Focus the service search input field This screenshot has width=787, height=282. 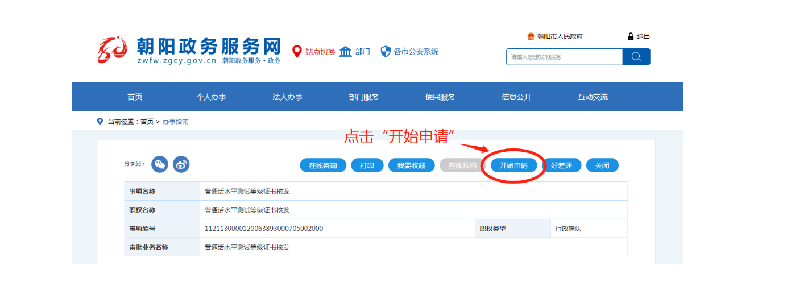[564, 57]
